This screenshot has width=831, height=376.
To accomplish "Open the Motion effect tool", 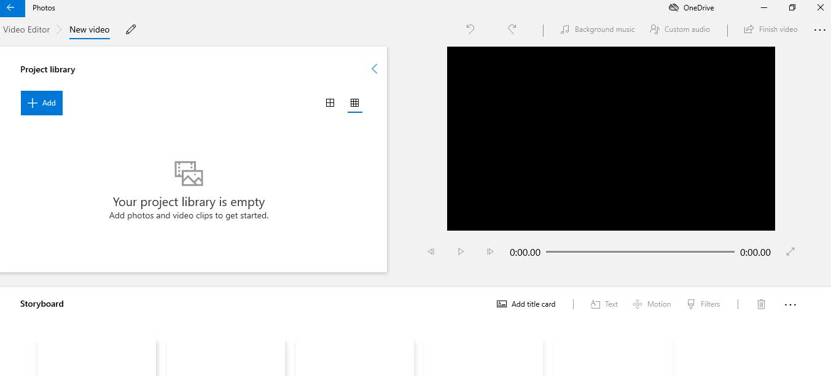I will (x=651, y=304).
